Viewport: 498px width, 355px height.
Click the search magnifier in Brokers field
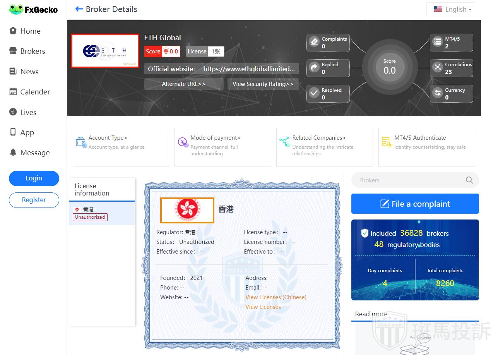tap(469, 180)
